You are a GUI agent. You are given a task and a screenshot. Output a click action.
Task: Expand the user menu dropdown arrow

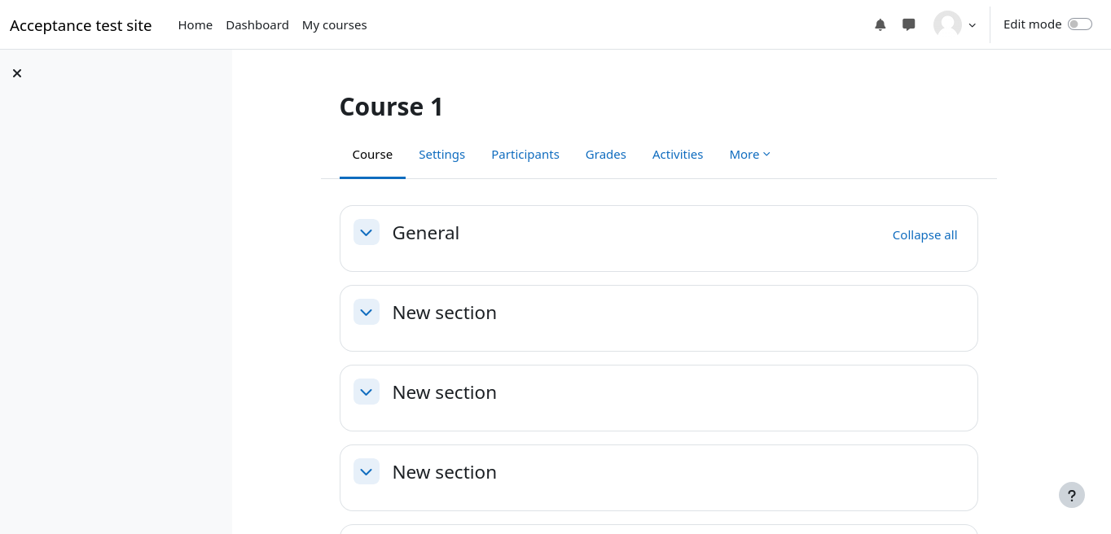(x=973, y=25)
